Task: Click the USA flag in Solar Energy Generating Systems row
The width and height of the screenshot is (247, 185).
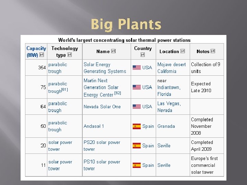Action: [x=137, y=67]
